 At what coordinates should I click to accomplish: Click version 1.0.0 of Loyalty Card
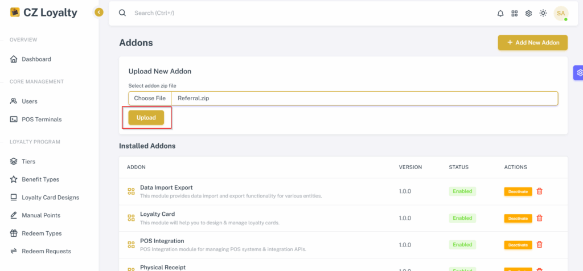[405, 218]
